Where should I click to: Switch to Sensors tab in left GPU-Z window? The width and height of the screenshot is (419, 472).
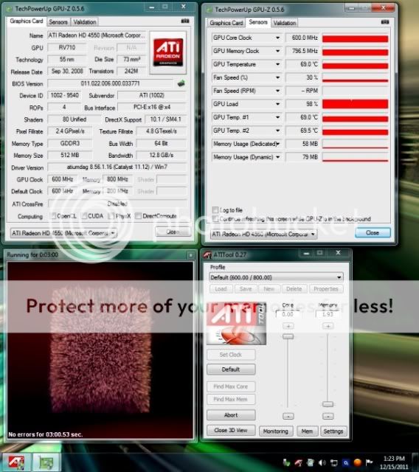pyautogui.click(x=58, y=22)
